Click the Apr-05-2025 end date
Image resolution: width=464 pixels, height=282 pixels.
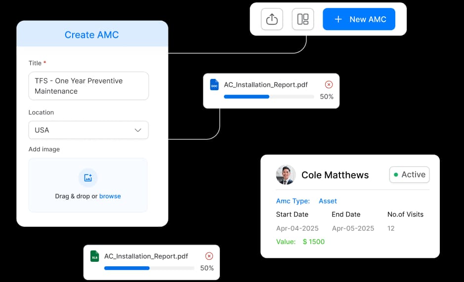[x=353, y=228]
